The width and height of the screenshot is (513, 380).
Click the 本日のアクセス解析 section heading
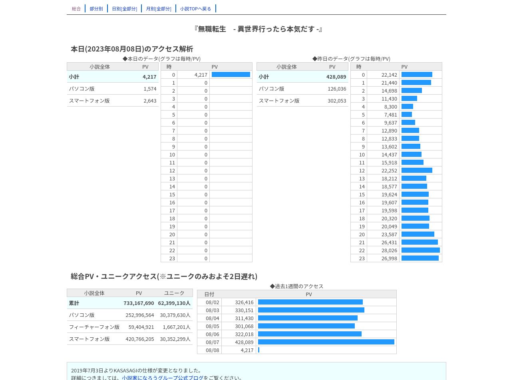132,49
